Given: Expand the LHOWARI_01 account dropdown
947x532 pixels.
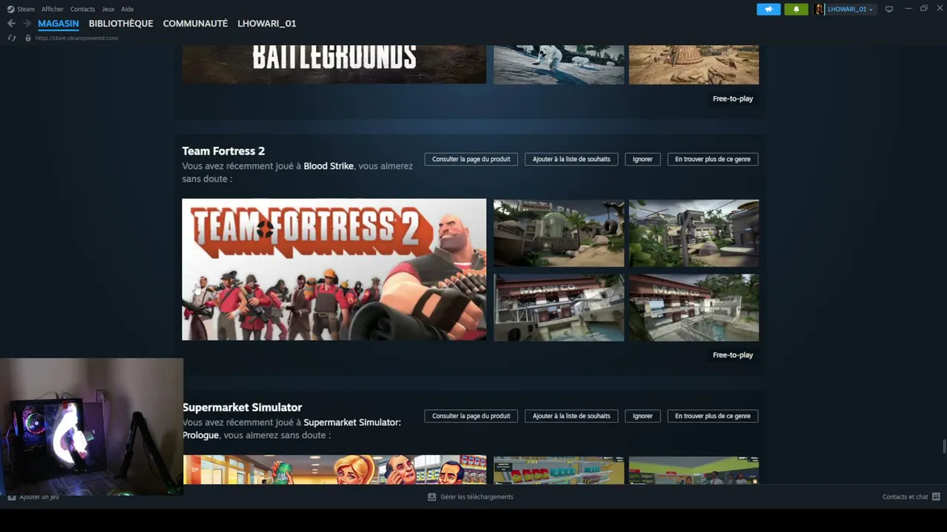Looking at the screenshot, I should coord(871,10).
